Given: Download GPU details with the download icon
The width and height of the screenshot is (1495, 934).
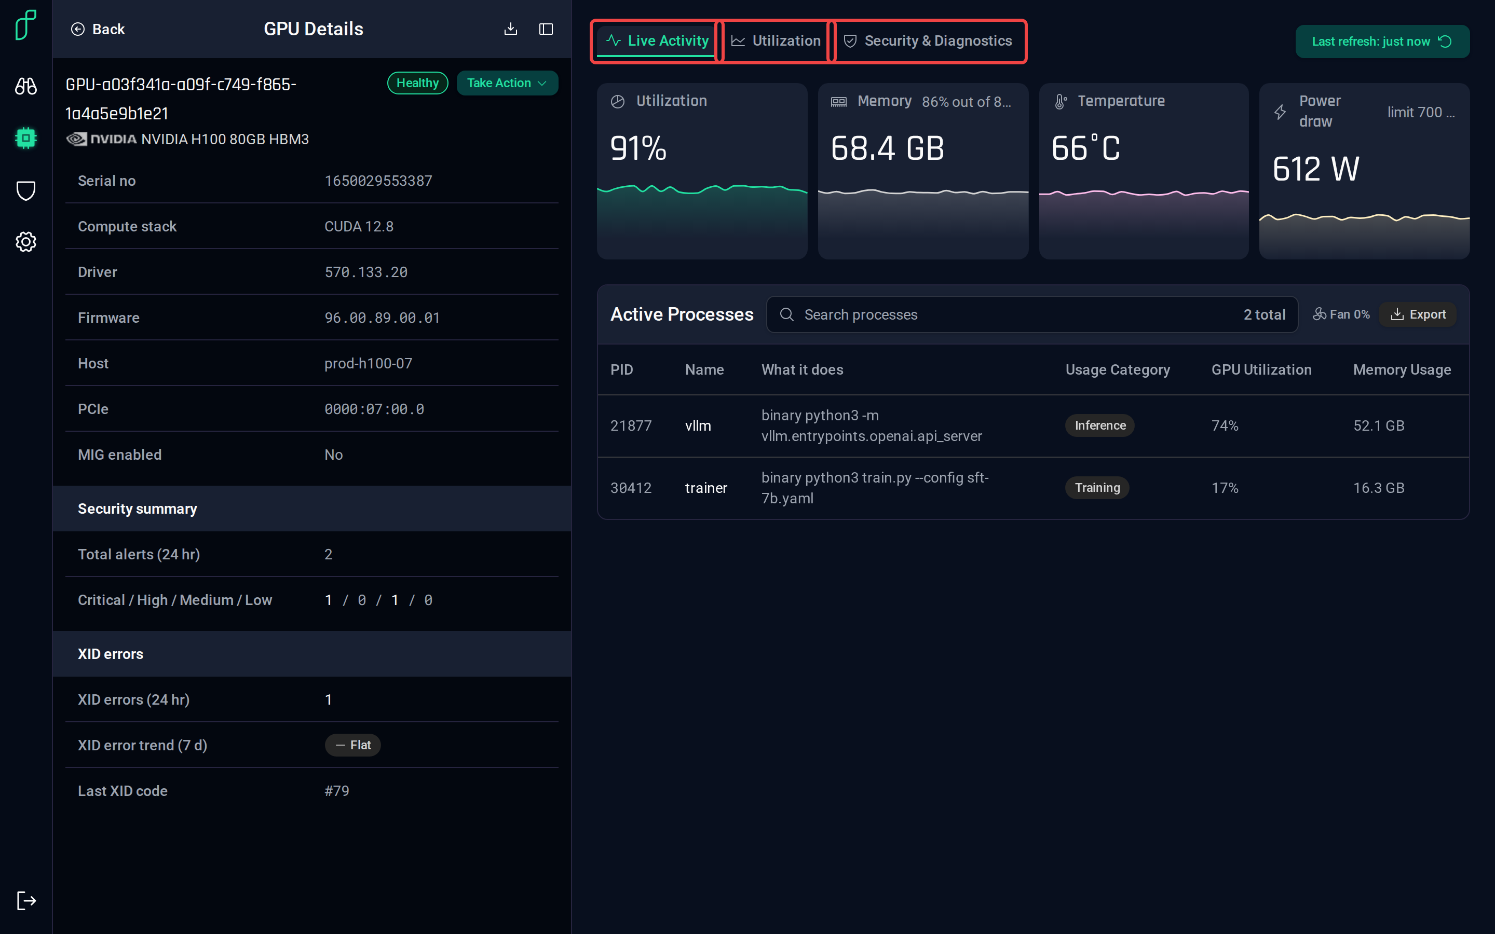Looking at the screenshot, I should pyautogui.click(x=510, y=29).
